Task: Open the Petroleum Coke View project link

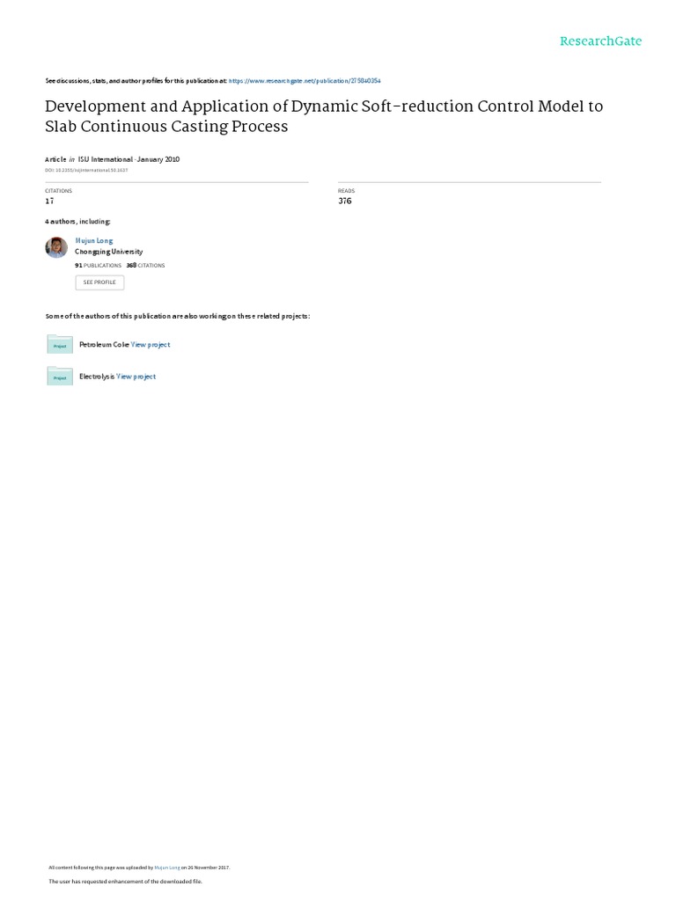Action: coord(151,345)
